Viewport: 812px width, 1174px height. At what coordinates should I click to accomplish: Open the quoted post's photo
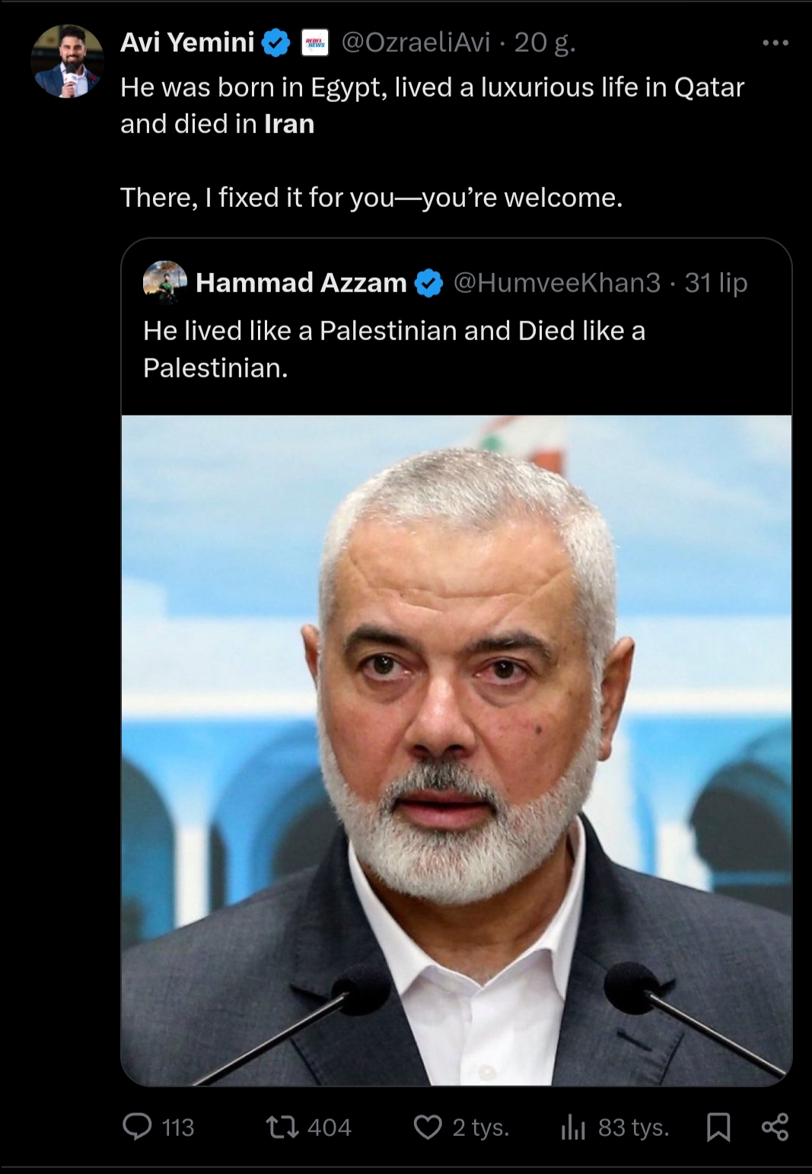457,749
